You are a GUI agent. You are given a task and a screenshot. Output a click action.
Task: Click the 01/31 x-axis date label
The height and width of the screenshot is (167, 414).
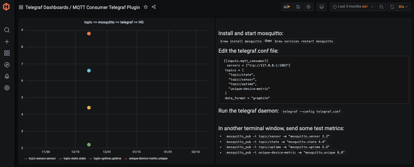pyautogui.click(x=168, y=152)
